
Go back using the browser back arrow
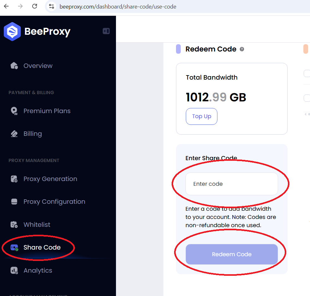coord(6,6)
